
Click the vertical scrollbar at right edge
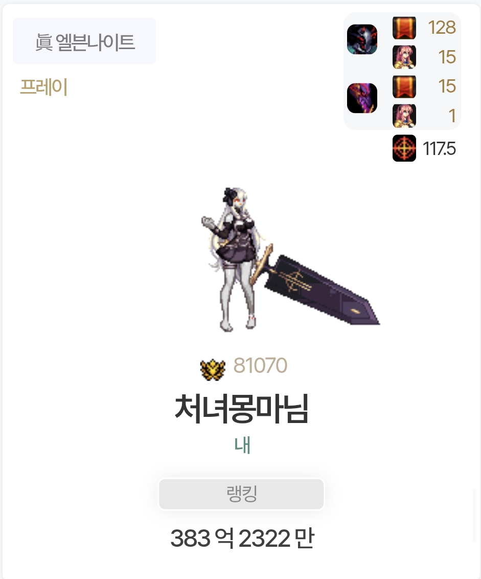coord(475,515)
